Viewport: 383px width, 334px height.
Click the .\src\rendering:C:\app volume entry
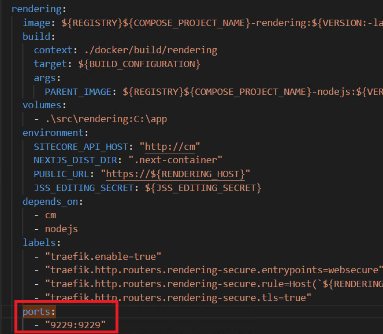click(x=106, y=119)
